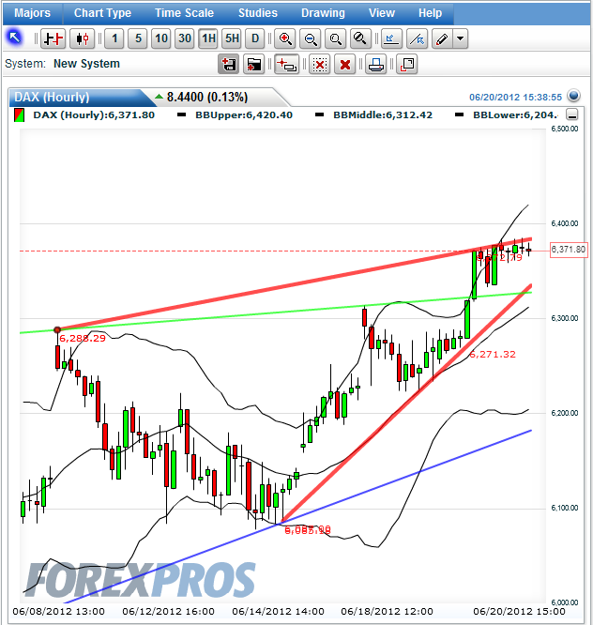Collapse the legend with minimize button
Image resolution: width=593 pixels, height=625 pixels.
(572, 115)
